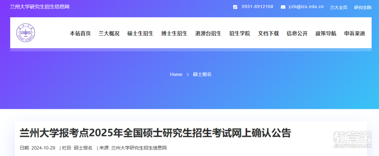Select 博士生招生 in the main menu
379x156 pixels.
[x=174, y=34]
